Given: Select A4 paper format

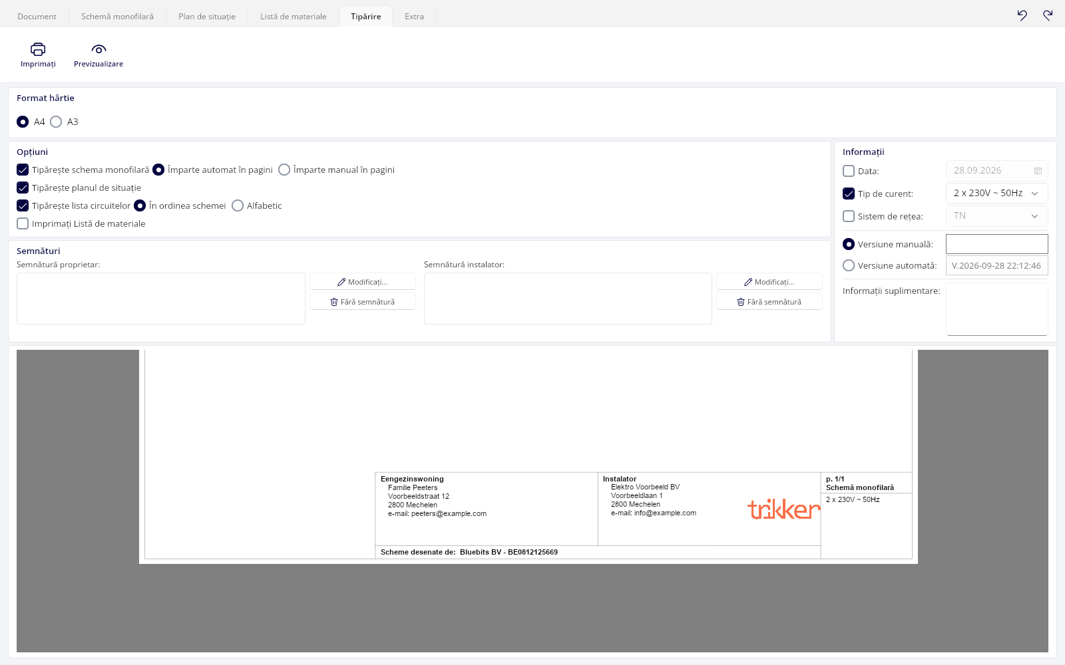Looking at the screenshot, I should (23, 122).
